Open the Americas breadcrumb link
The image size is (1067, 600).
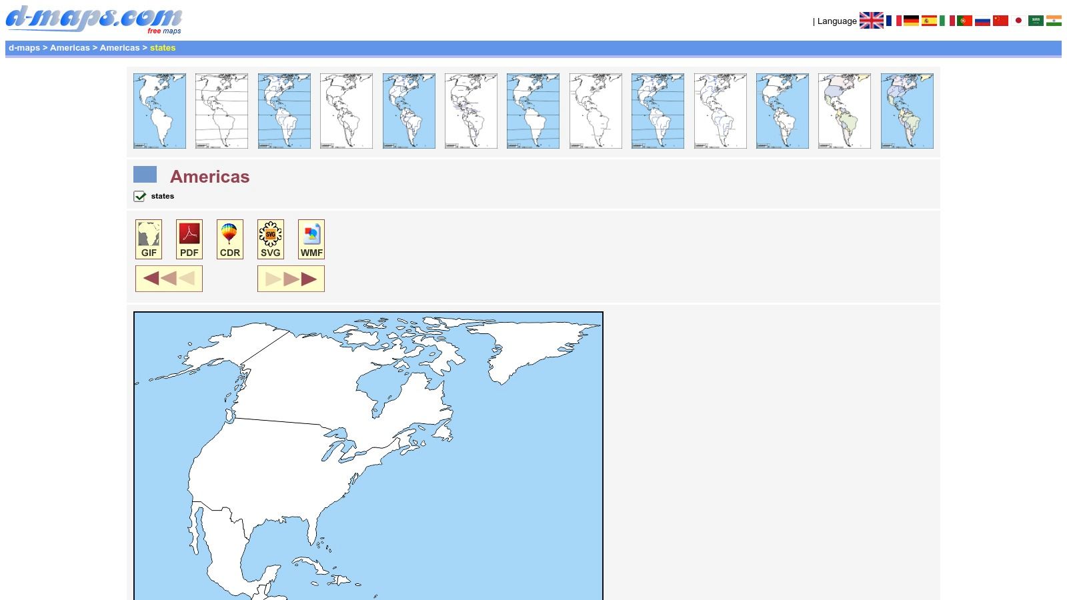click(x=69, y=47)
